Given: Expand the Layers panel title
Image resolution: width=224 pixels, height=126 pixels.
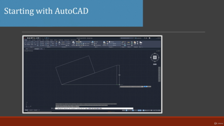Looking at the screenshot, I should (81, 47).
